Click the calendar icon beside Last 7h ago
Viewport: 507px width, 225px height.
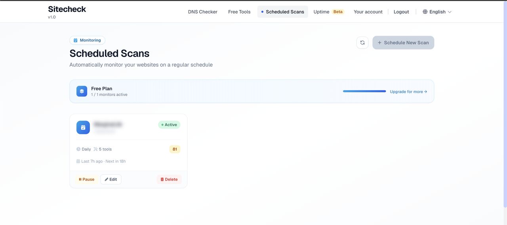click(78, 161)
